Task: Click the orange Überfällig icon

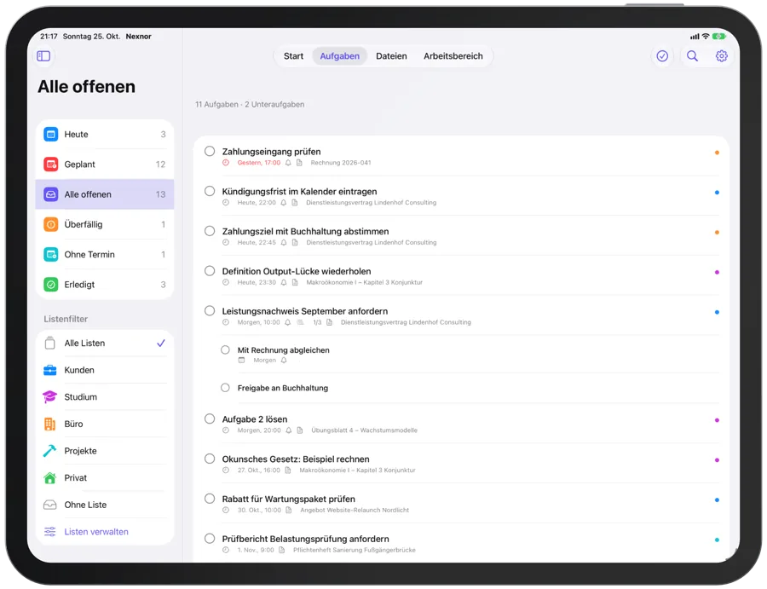Action: click(x=51, y=224)
